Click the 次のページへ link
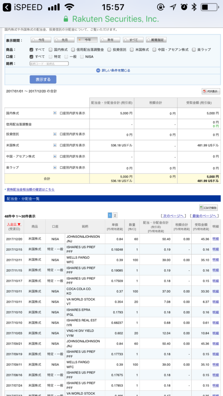Viewport: 223px width, 396px height. pos(173,216)
